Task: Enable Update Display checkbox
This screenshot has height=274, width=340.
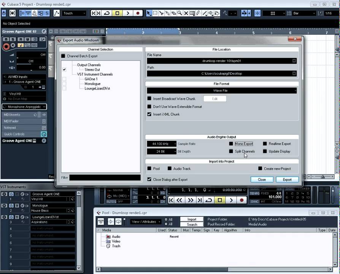Action: coord(265,151)
